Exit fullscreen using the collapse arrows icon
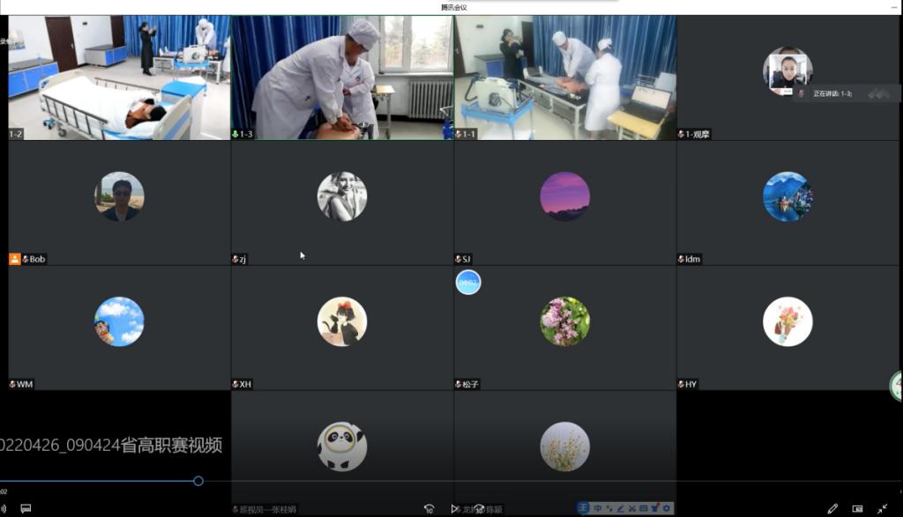Image resolution: width=903 pixels, height=517 pixels. click(882, 509)
